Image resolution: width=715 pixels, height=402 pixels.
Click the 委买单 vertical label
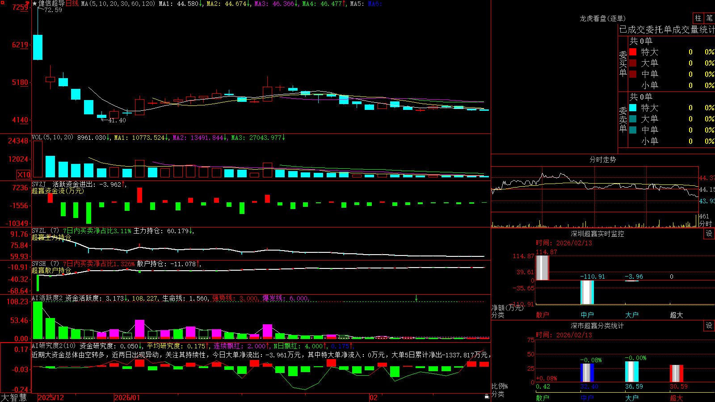point(623,63)
